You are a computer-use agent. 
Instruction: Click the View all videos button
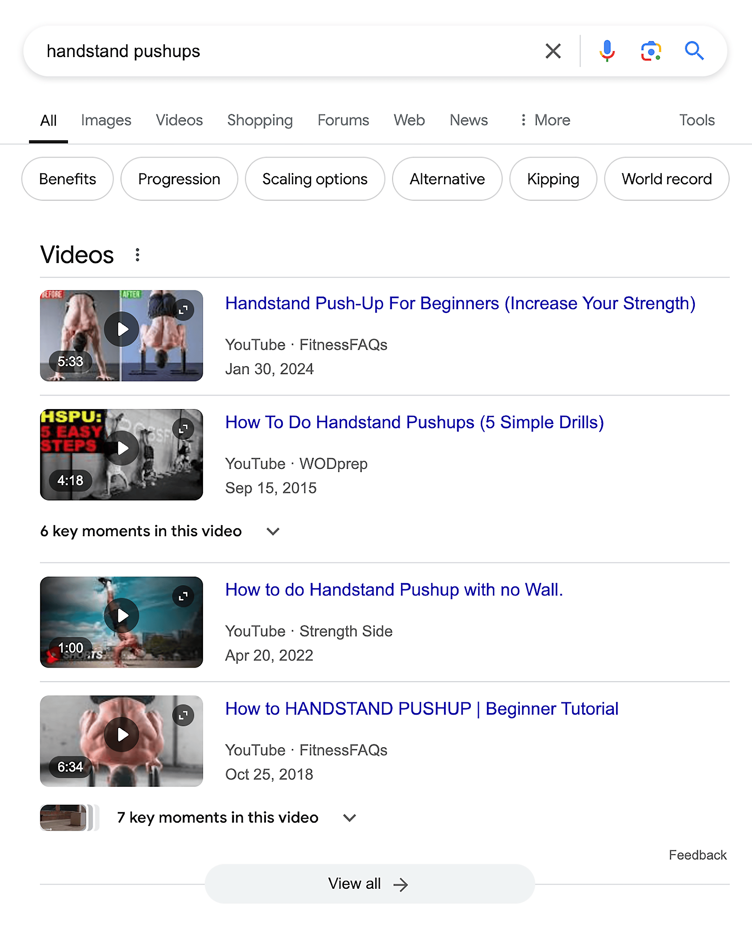[x=369, y=884]
